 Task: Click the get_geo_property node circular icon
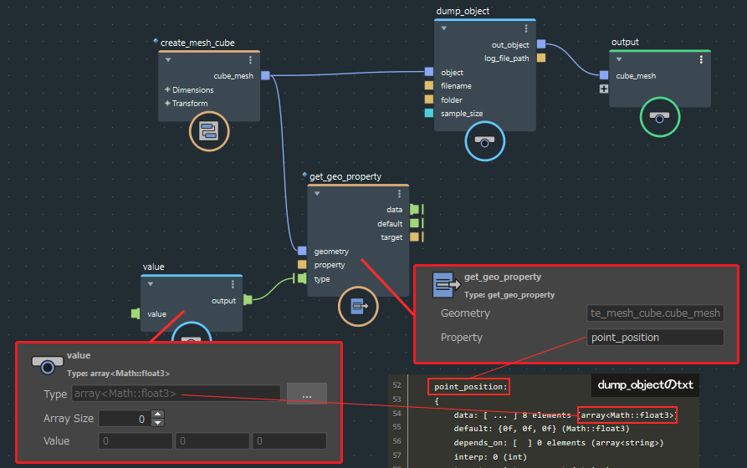click(358, 308)
